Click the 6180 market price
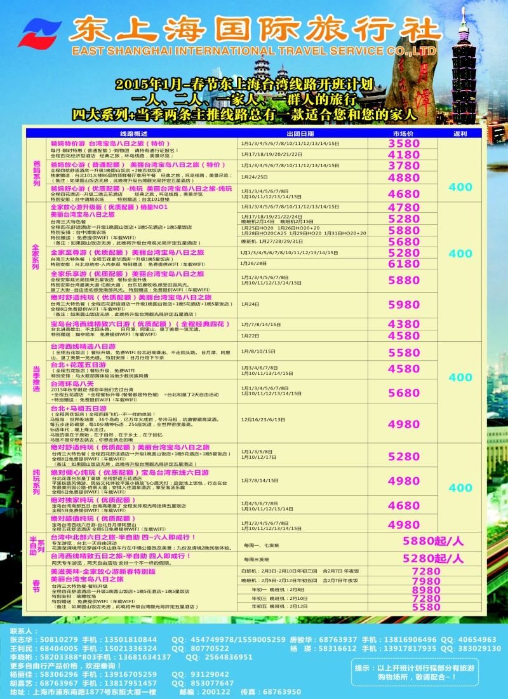Screen dimensions: 508x699 [x=404, y=264]
